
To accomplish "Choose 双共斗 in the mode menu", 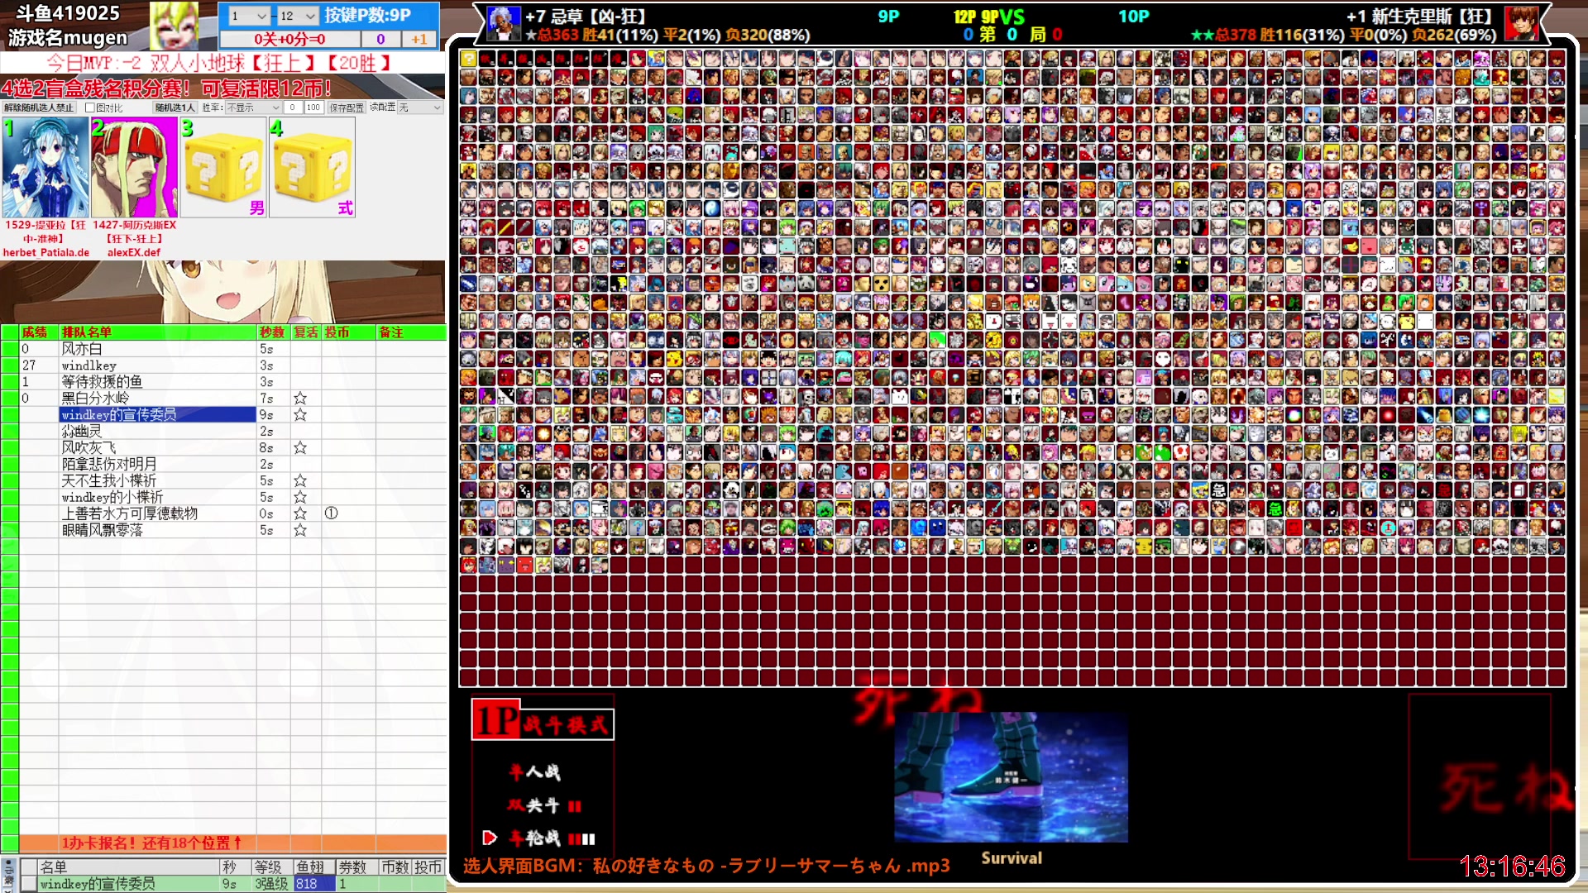I will point(534,805).
